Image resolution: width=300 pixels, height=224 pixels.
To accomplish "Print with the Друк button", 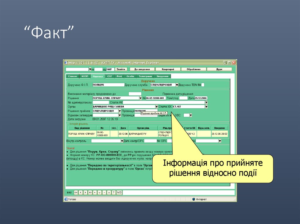I will click(x=219, y=69).
